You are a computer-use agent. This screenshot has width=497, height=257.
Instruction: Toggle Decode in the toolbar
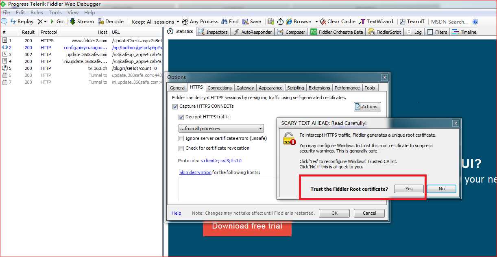point(111,22)
